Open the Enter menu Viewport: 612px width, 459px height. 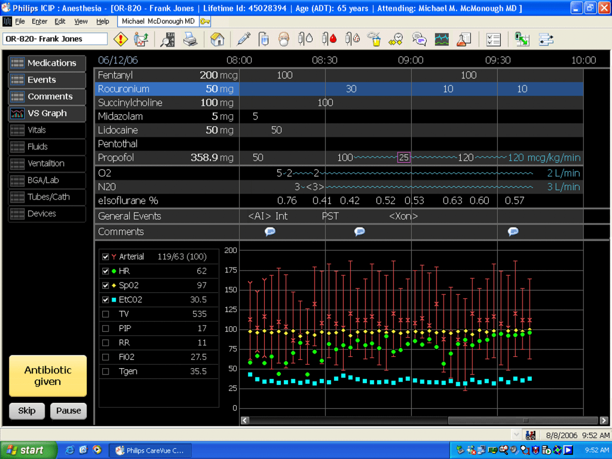pos(39,21)
